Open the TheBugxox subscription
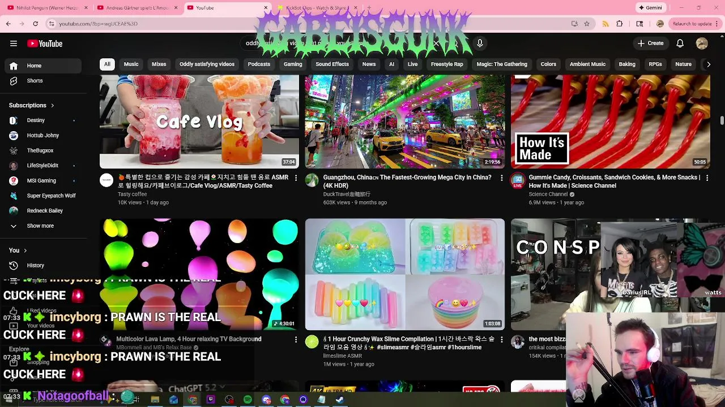Image resolution: width=725 pixels, height=407 pixels. 43,150
